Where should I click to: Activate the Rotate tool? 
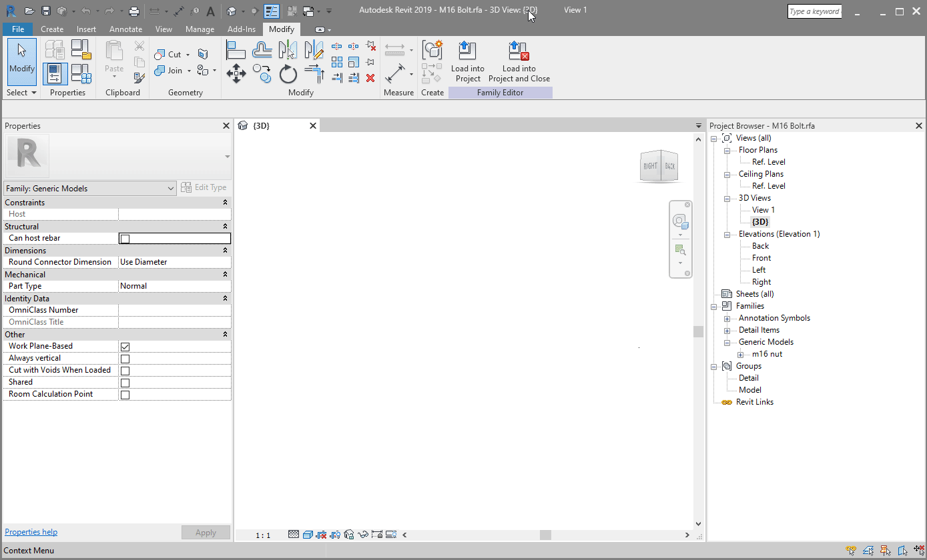(x=288, y=75)
